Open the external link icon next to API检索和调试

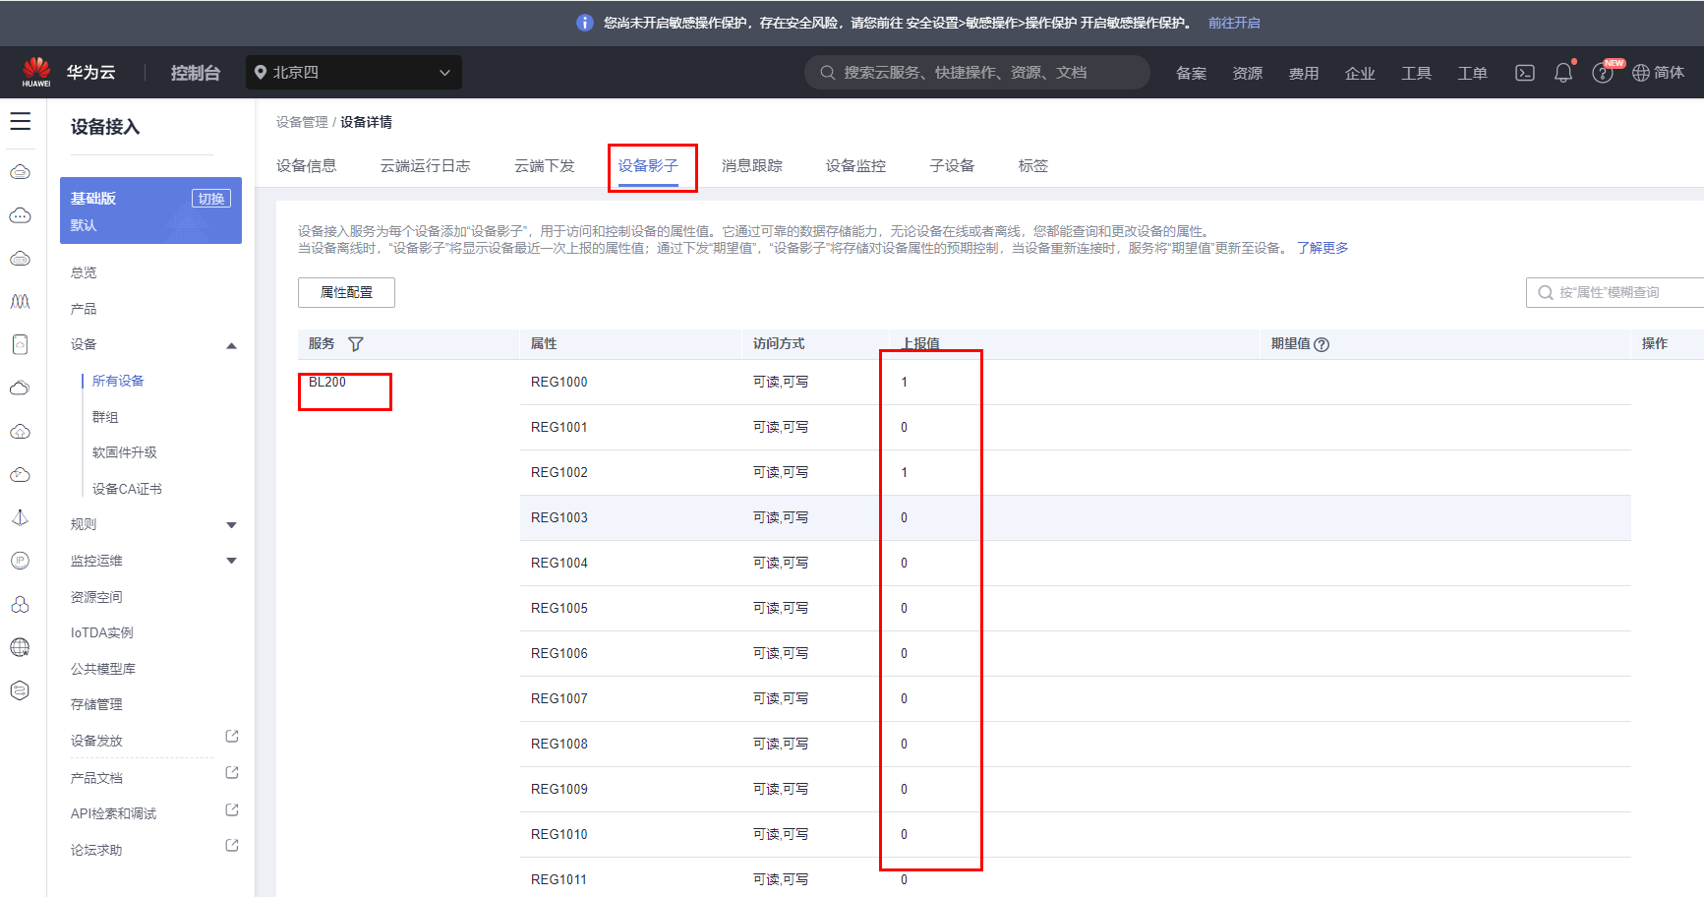click(x=232, y=809)
